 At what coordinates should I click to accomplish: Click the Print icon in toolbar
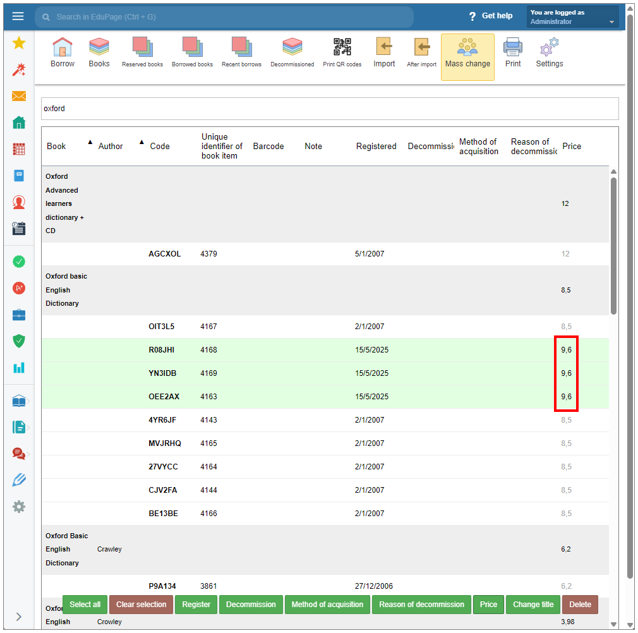point(513,53)
